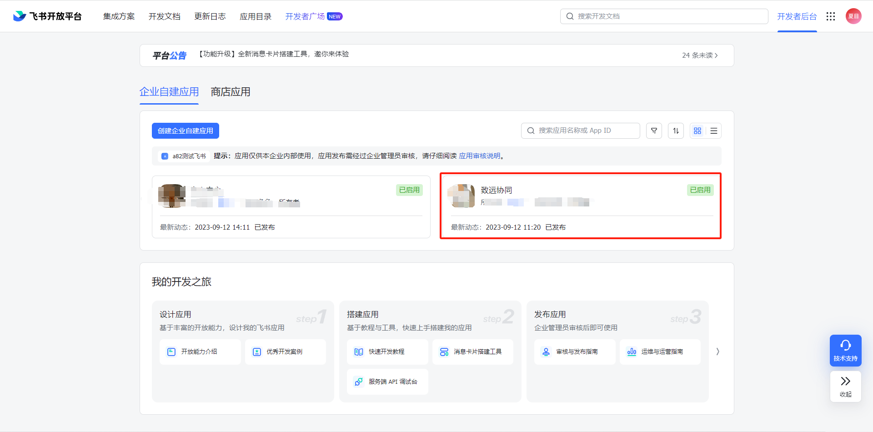873x432 pixels.
Task: Show next steps with right chevron
Action: point(717,352)
